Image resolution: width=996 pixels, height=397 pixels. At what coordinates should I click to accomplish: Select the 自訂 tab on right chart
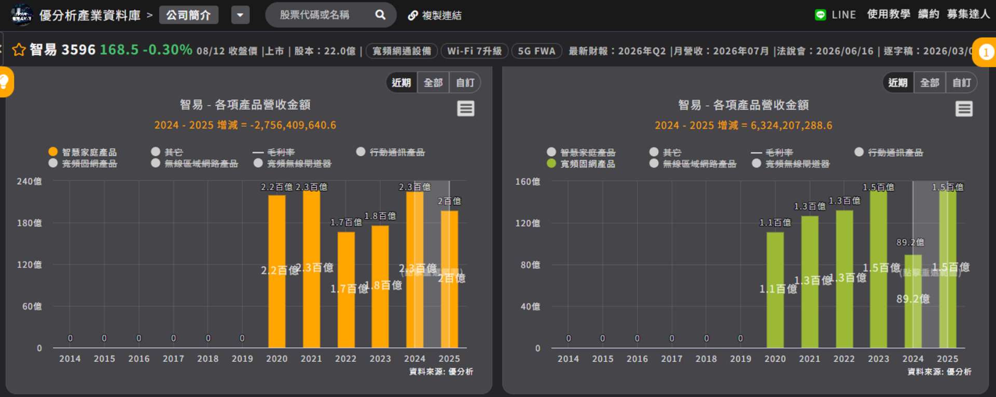click(x=962, y=83)
